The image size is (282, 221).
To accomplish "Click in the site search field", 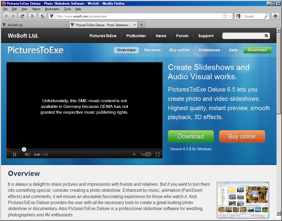I will click(243, 36).
